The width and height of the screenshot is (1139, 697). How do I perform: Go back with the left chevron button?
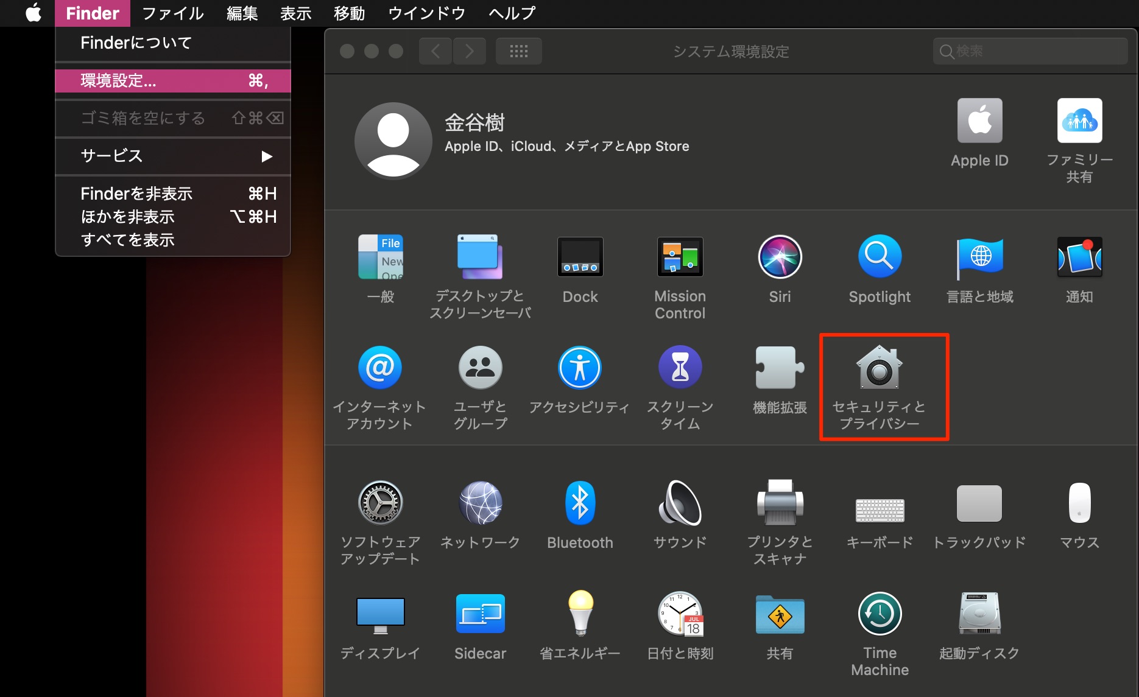pyautogui.click(x=435, y=51)
